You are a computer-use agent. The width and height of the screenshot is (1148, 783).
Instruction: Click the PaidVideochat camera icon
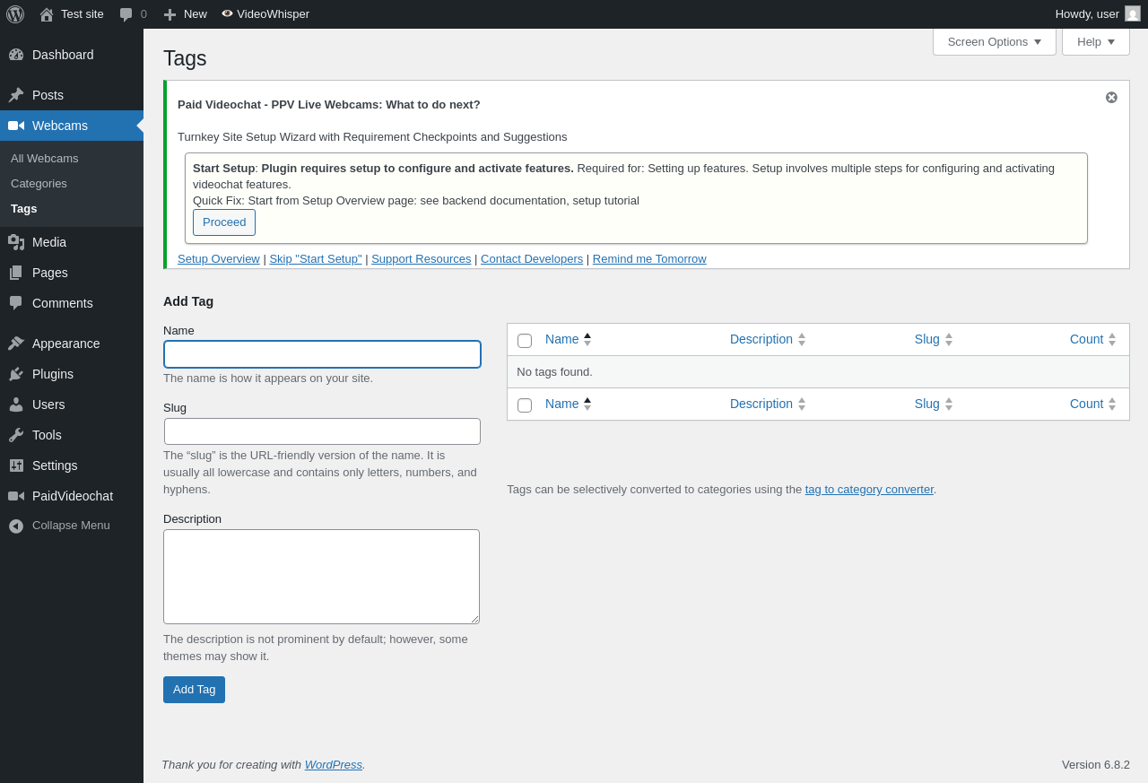16,496
